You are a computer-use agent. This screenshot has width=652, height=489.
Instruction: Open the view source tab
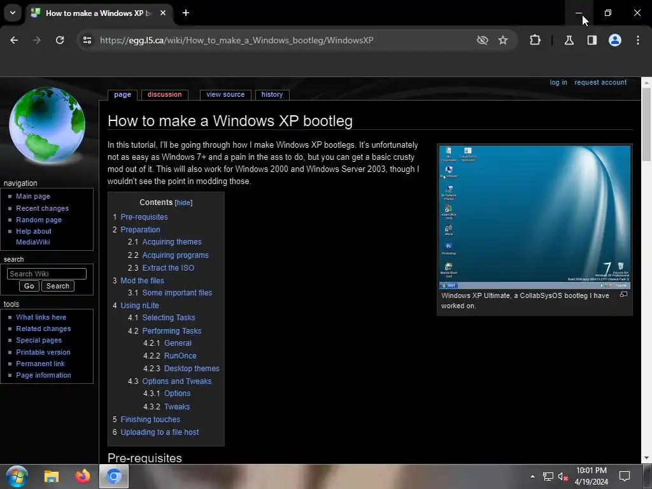click(x=225, y=95)
